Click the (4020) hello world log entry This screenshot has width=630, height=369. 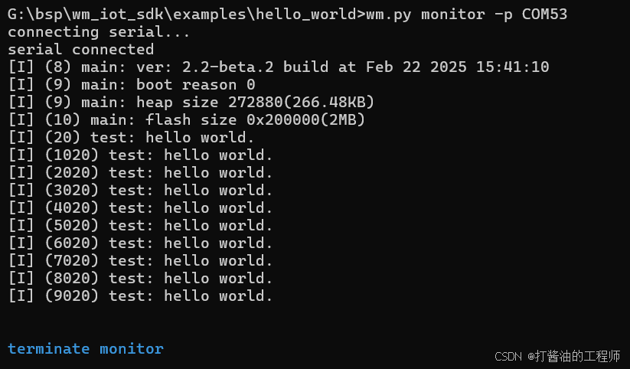click(140, 207)
